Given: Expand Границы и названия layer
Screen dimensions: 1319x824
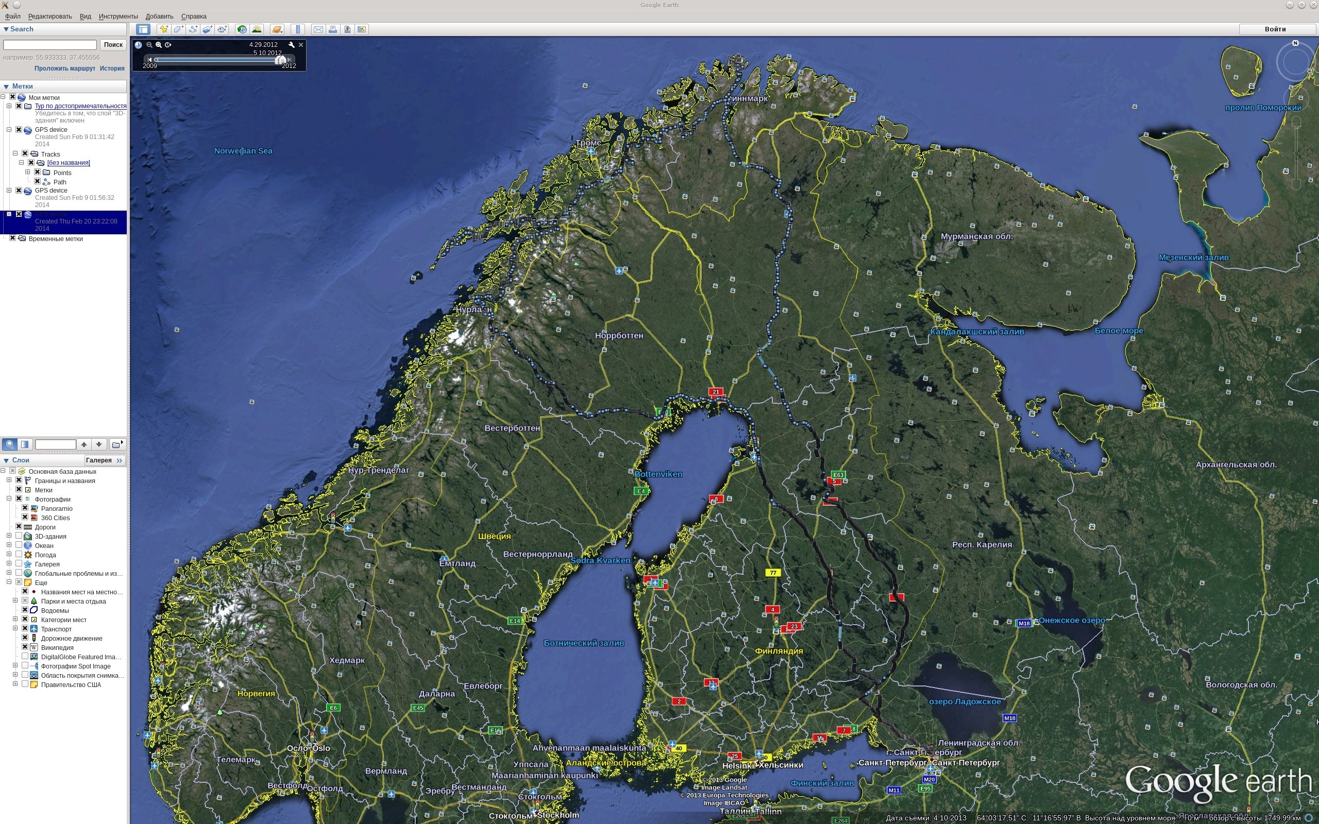Looking at the screenshot, I should tap(9, 480).
